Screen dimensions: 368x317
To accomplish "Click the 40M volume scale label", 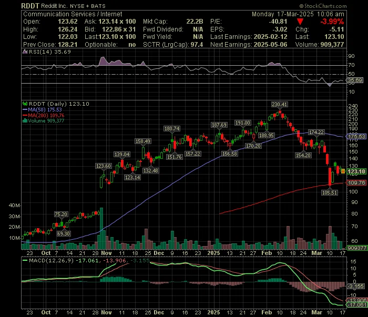I will tap(14, 206).
